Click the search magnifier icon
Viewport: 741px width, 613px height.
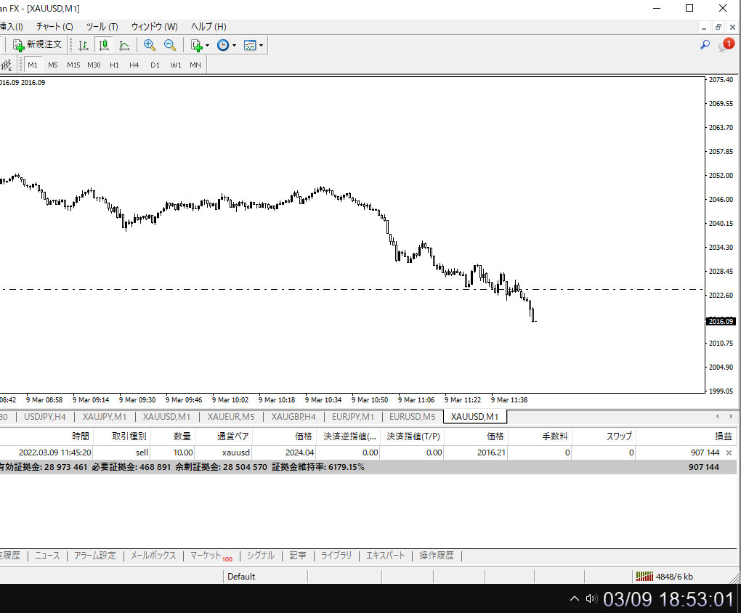coord(705,45)
